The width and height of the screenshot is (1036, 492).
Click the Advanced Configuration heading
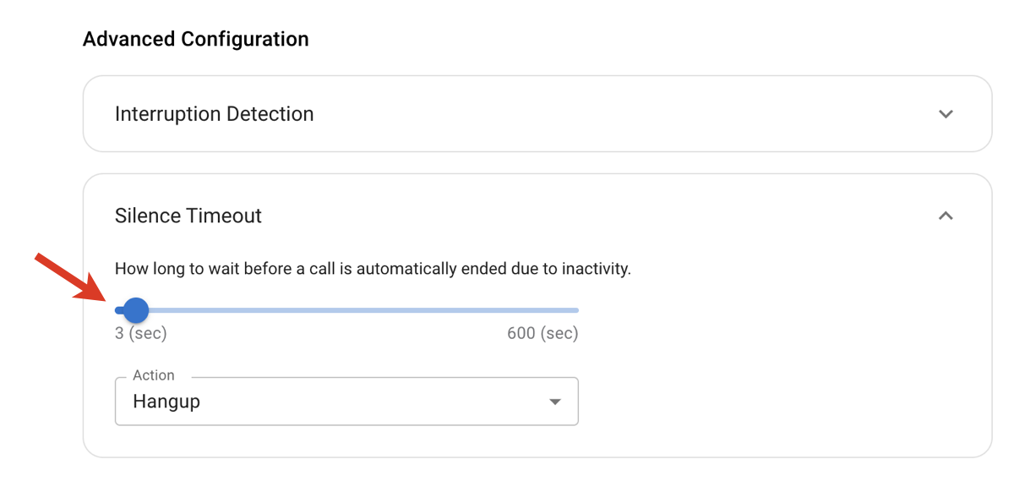click(194, 38)
